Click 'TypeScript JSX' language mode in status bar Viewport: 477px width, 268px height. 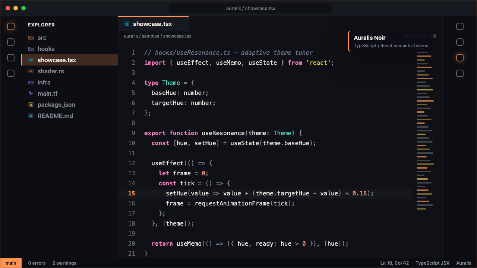(433, 263)
